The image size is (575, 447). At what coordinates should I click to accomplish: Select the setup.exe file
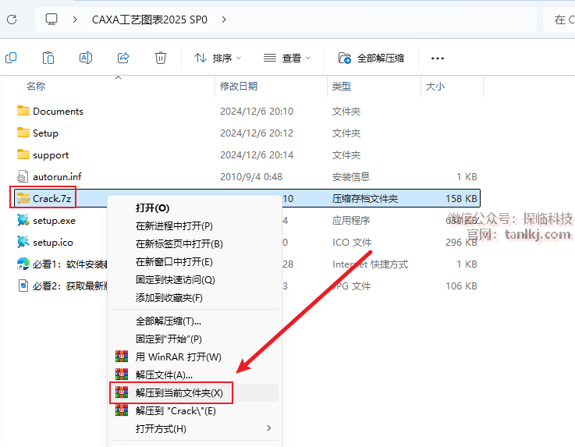coord(54,221)
